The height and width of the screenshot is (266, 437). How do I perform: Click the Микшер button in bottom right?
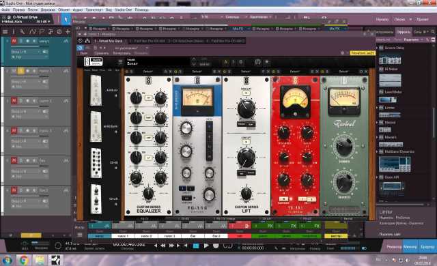coord(410,247)
